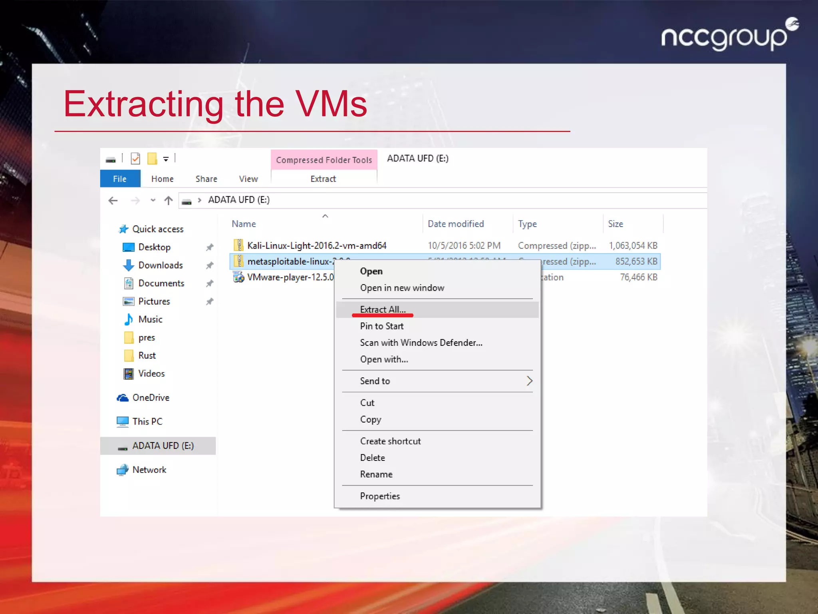This screenshot has height=614, width=818.
Task: Sort by Date modified column header
Action: tap(456, 224)
